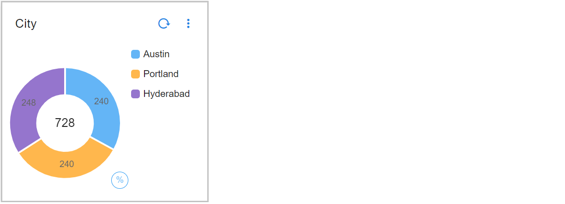Click the blank area outside the City card

[369, 102]
